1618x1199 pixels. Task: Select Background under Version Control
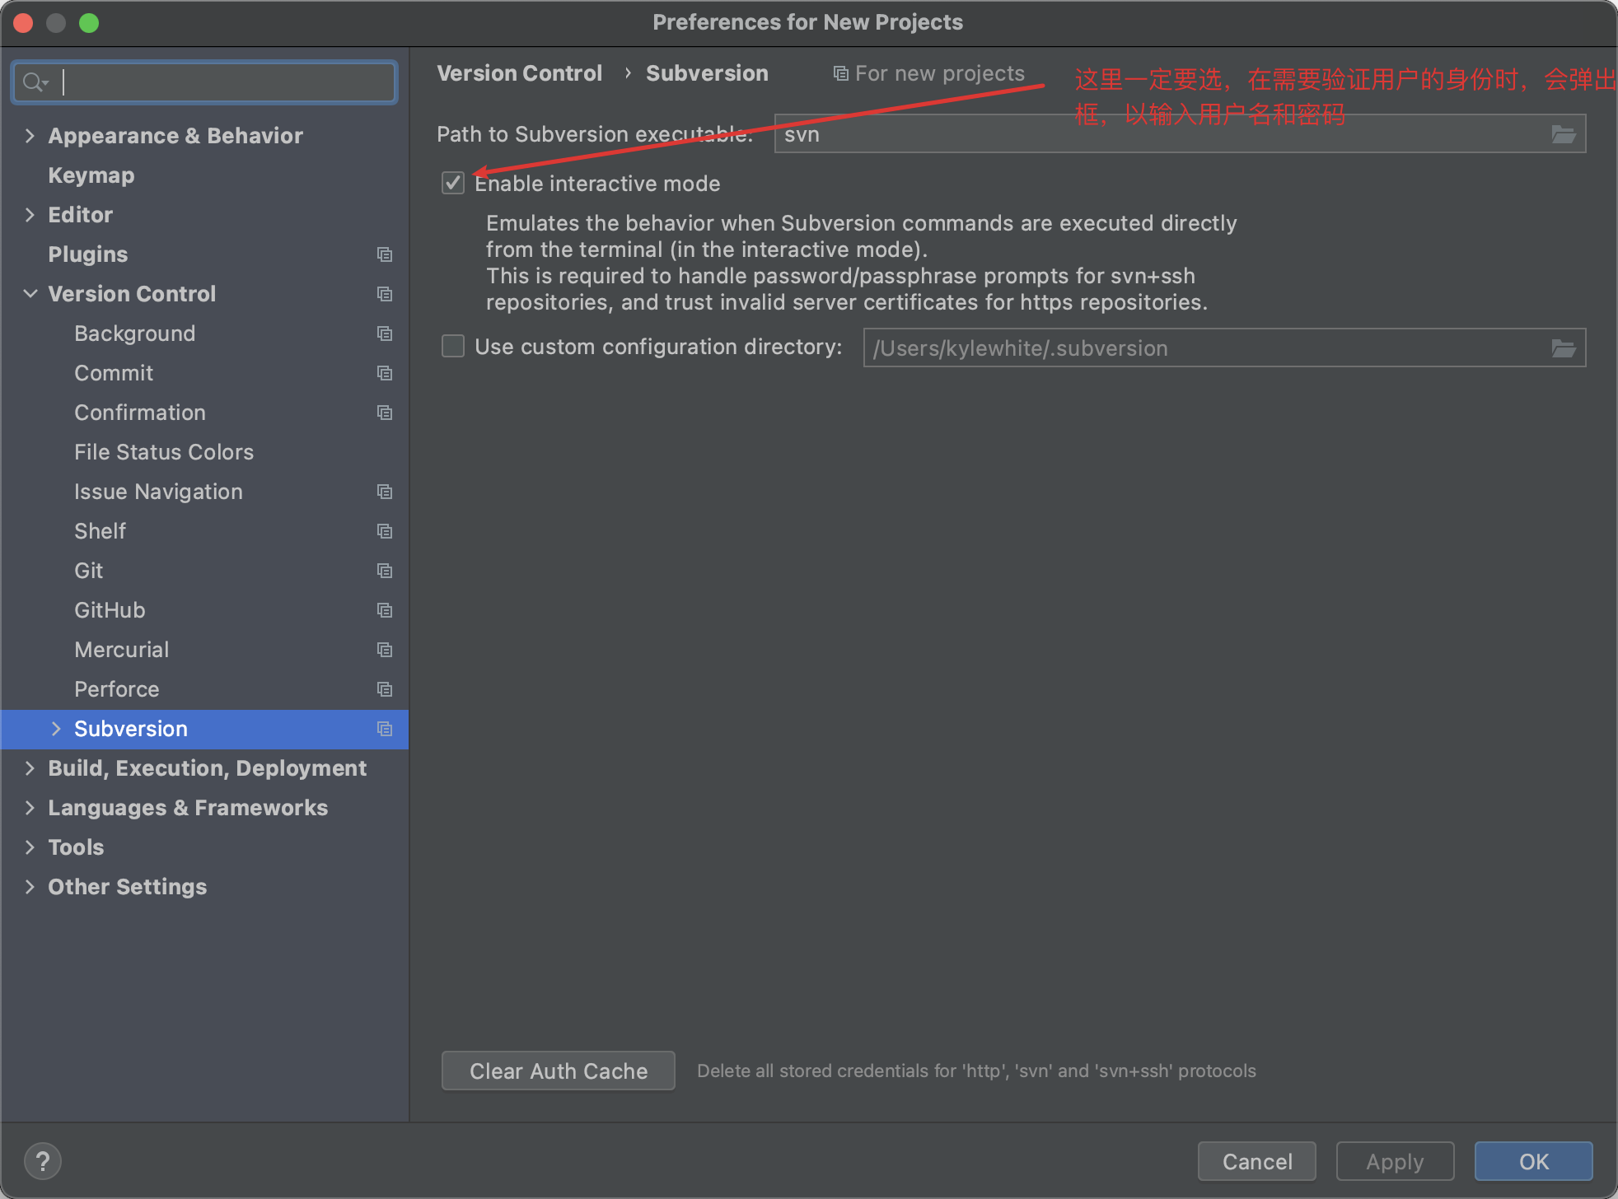point(135,334)
